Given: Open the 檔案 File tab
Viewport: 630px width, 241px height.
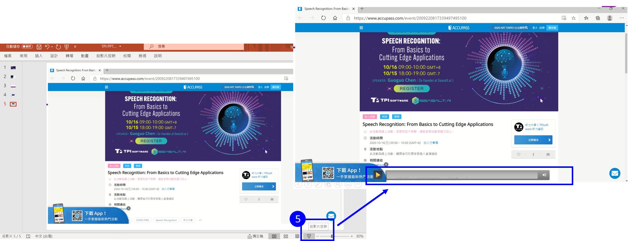Looking at the screenshot, I should point(8,56).
